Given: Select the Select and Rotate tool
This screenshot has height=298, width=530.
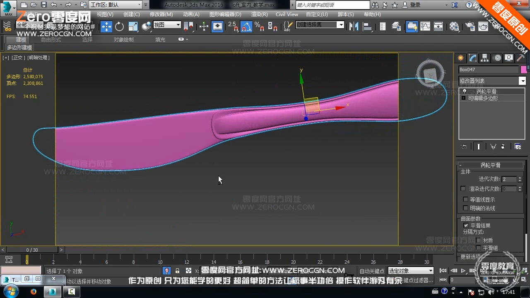Looking at the screenshot, I should coord(120,26).
